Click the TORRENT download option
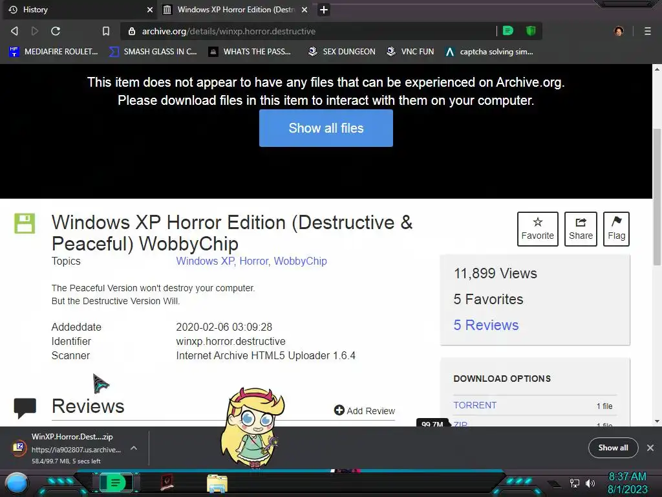 [475, 405]
